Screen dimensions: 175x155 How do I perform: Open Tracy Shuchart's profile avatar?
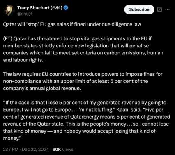coord(9,10)
